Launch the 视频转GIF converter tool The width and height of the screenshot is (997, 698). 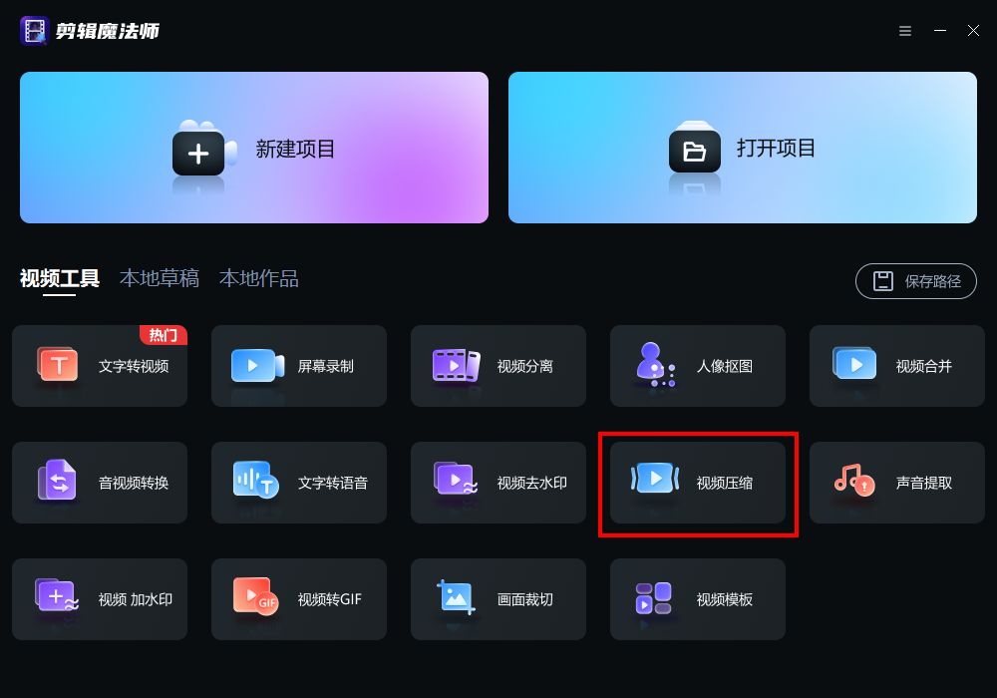click(x=299, y=599)
